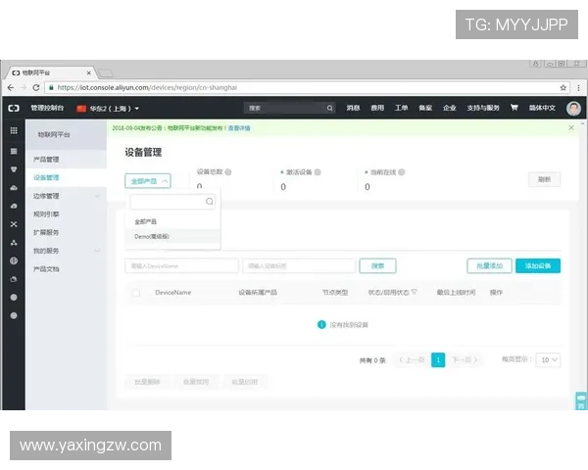This screenshot has height=470, width=588.
Task: Click the browser forward arrow
Action: (x=24, y=88)
